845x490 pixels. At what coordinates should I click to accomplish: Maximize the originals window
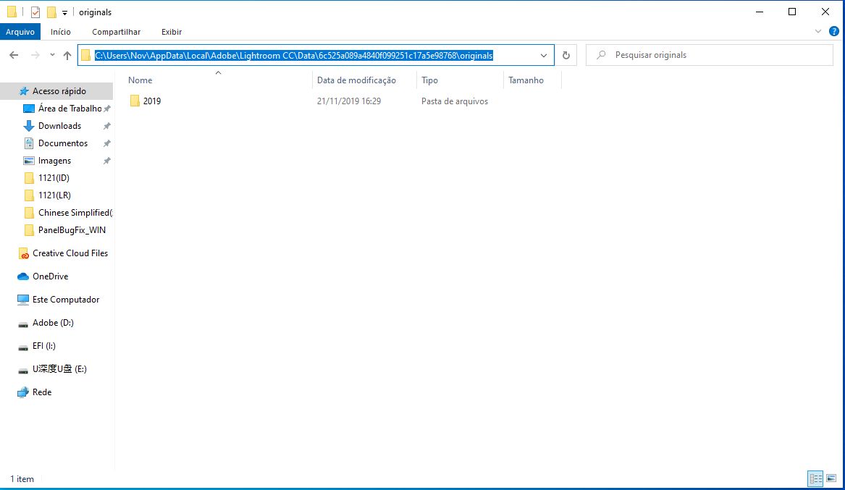tap(792, 12)
